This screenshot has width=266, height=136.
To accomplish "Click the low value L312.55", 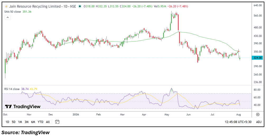I will pyautogui.click(x=113, y=7).
